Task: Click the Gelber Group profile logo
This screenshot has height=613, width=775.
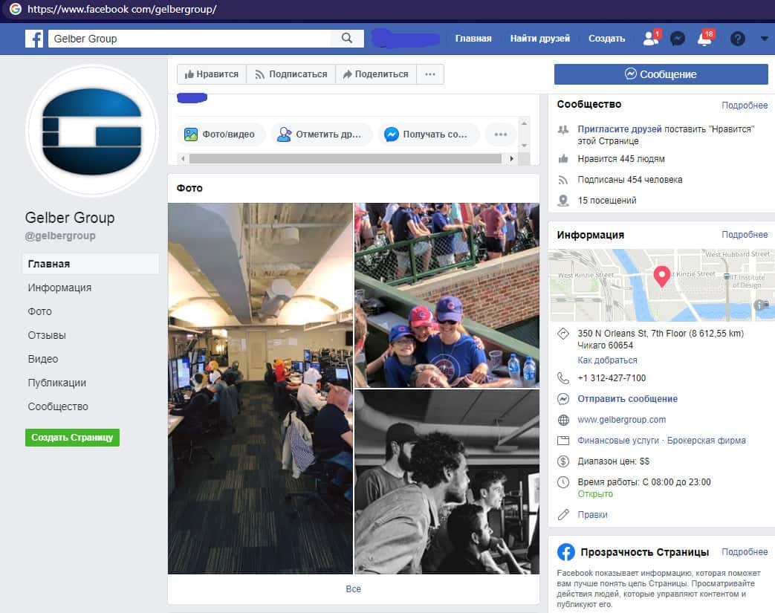Action: pyautogui.click(x=91, y=131)
